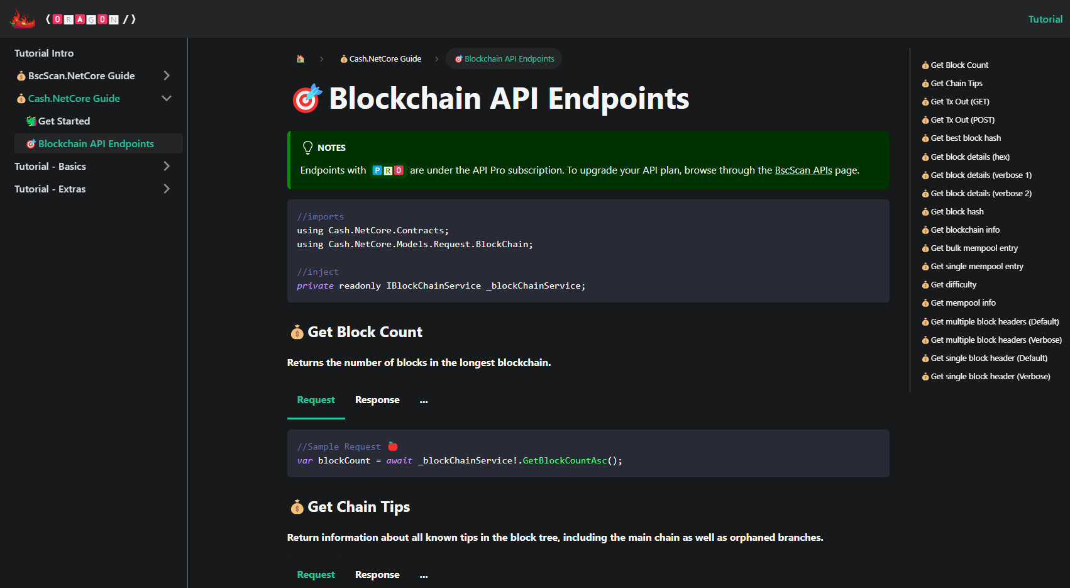
Task: Jump to Get Block Count in table of contents
Action: point(955,65)
